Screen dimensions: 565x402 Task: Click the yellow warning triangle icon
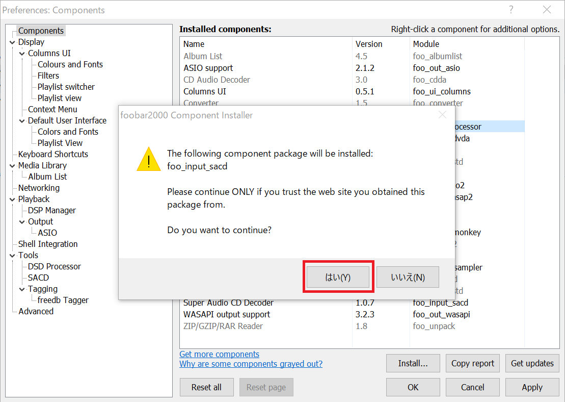click(x=148, y=159)
